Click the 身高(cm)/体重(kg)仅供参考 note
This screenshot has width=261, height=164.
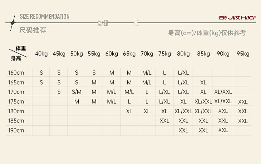207,33
